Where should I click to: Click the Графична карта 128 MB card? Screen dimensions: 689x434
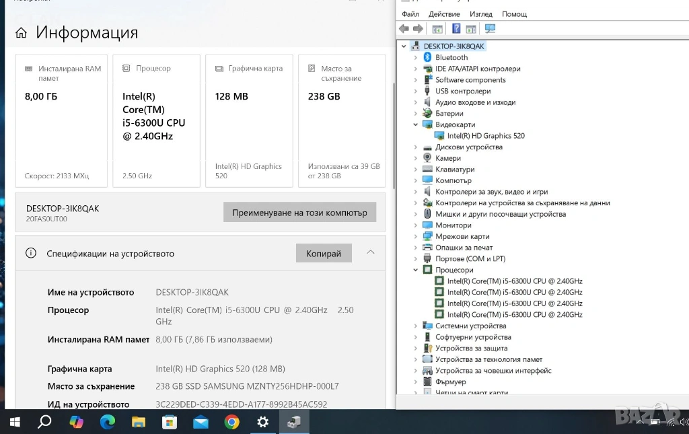[x=249, y=121]
